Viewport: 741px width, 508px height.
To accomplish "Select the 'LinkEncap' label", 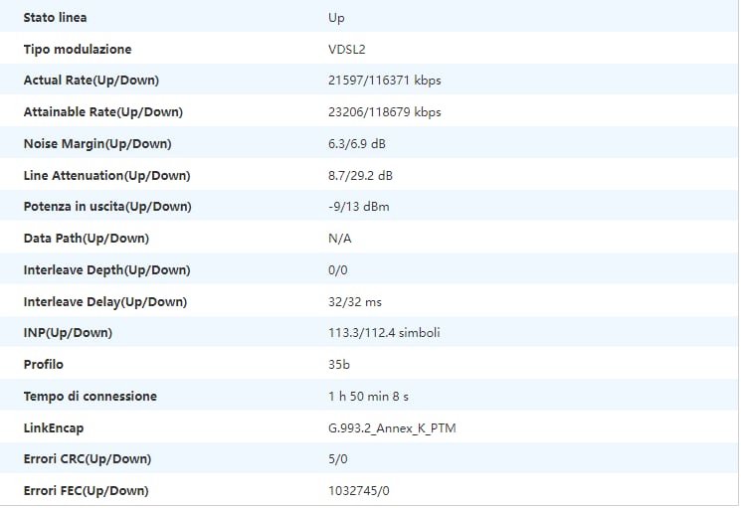I will [54, 428].
